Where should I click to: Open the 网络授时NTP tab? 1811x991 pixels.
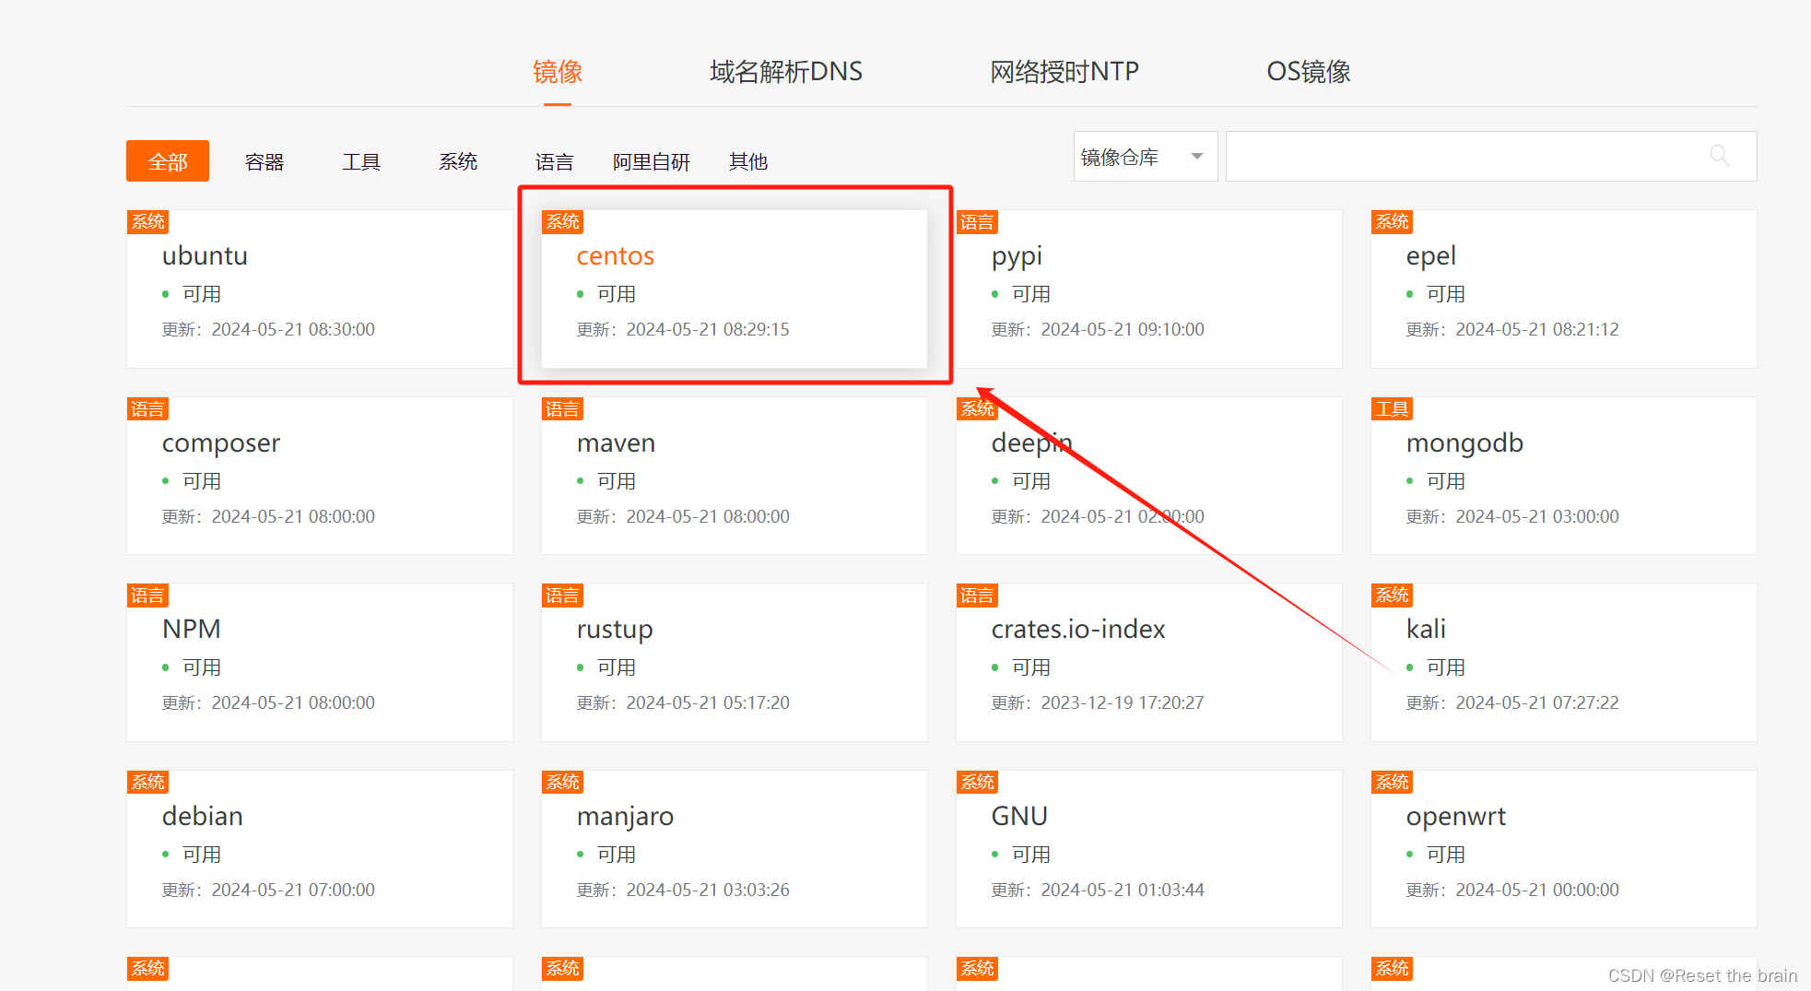click(1064, 72)
